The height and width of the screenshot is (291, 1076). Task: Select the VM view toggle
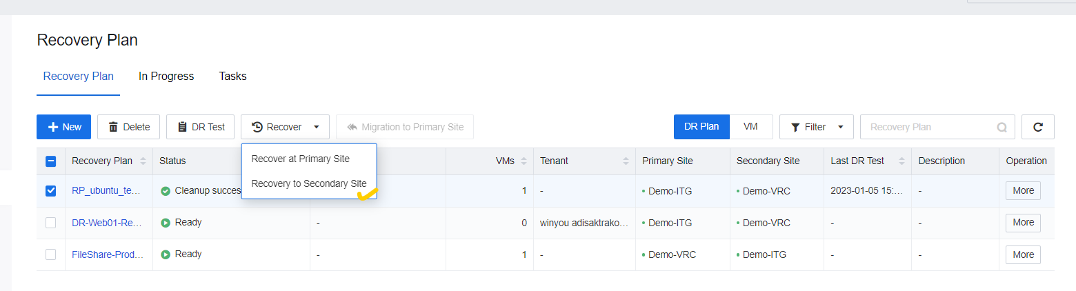click(751, 127)
